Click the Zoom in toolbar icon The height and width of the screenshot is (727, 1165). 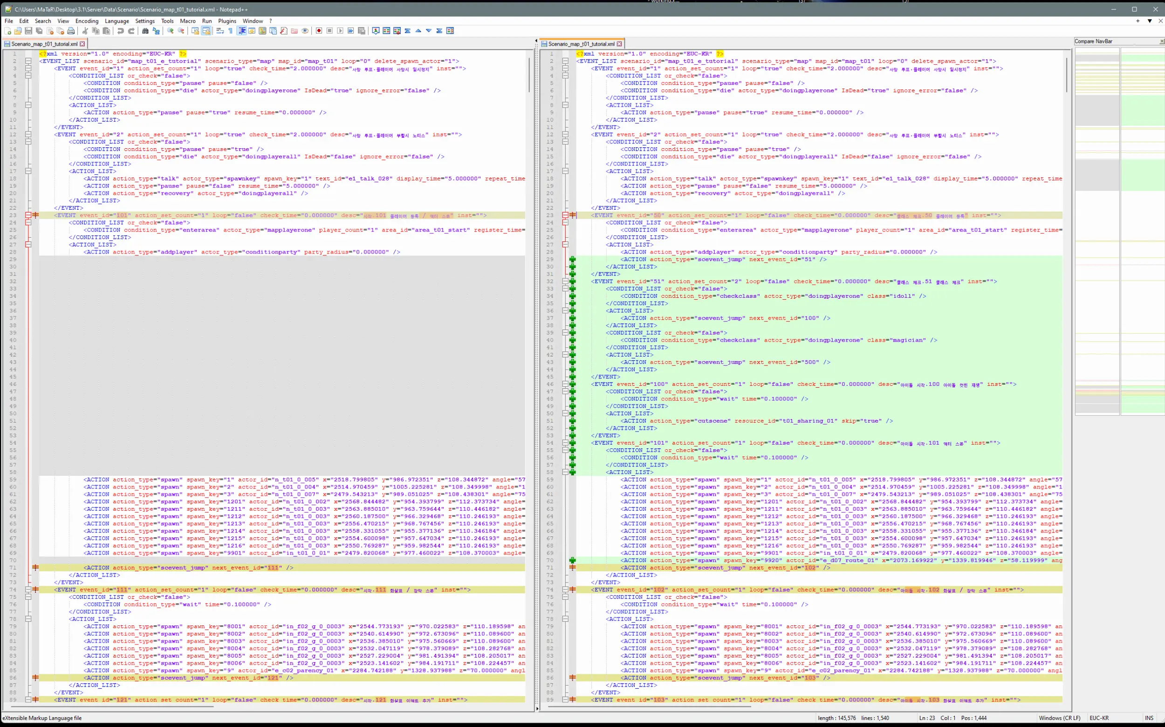(170, 31)
